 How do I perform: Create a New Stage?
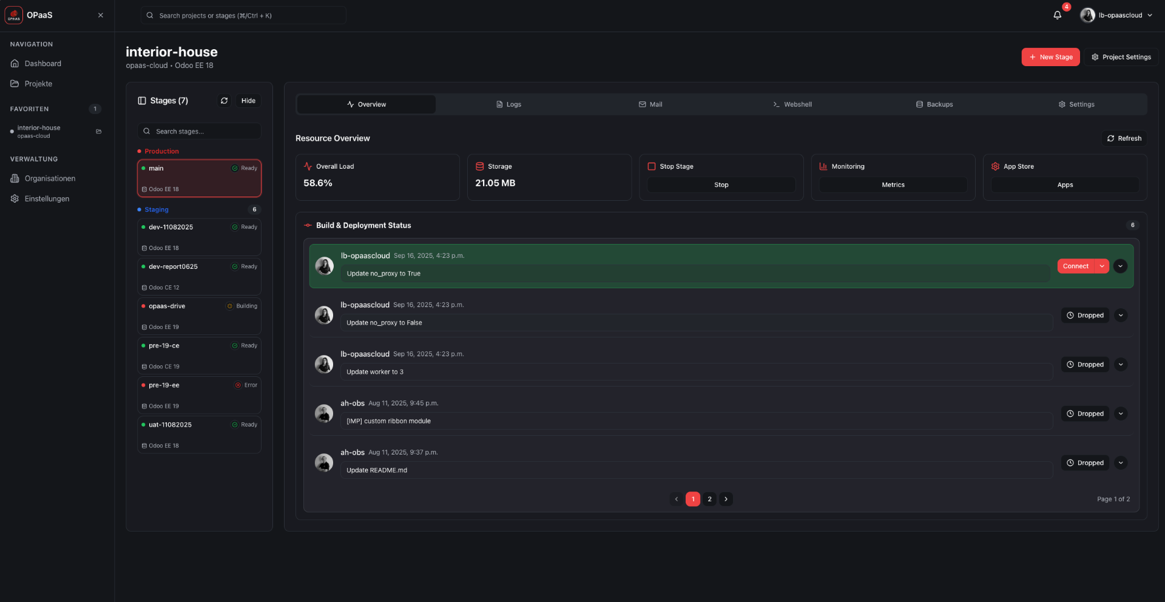[x=1050, y=57]
